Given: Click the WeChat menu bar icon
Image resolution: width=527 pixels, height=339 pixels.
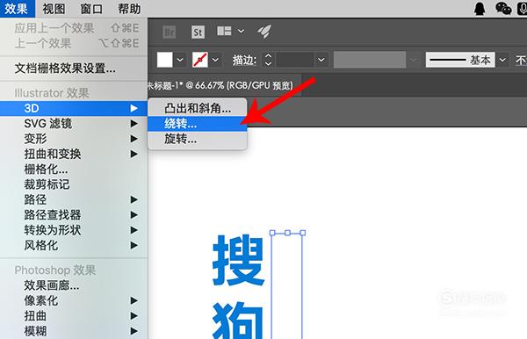Looking at the screenshot, I should [x=503, y=9].
